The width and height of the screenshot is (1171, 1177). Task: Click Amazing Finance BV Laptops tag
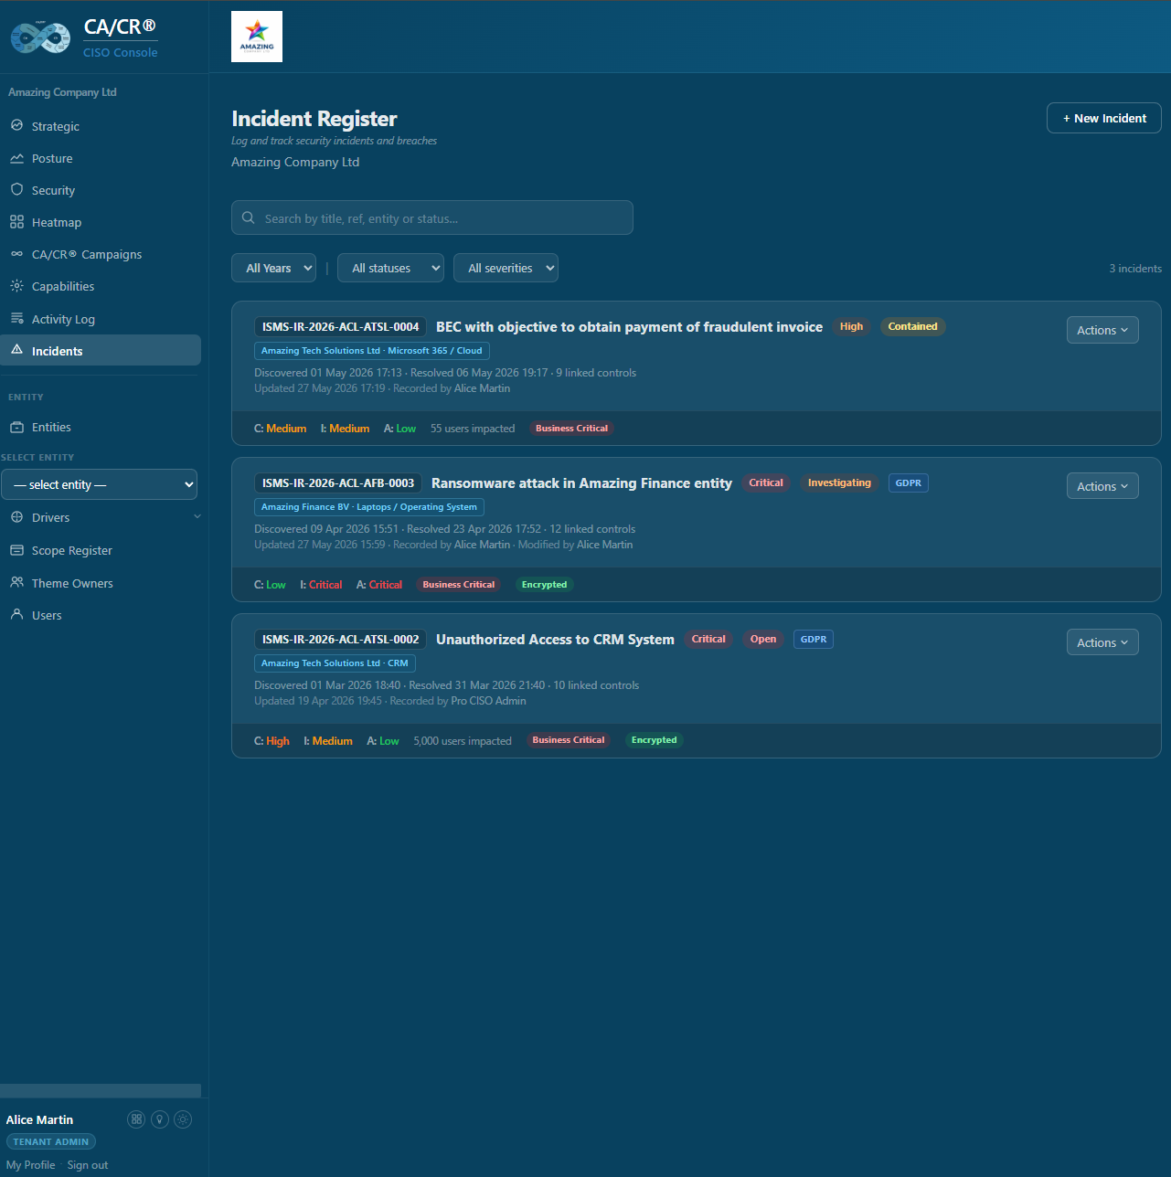[369, 507]
